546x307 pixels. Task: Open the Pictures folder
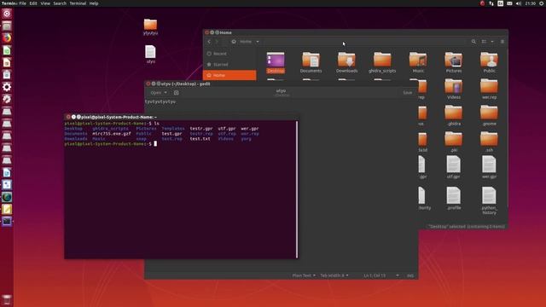tap(454, 62)
